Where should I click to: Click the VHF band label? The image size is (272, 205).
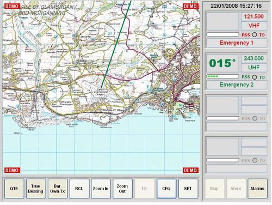click(x=254, y=26)
